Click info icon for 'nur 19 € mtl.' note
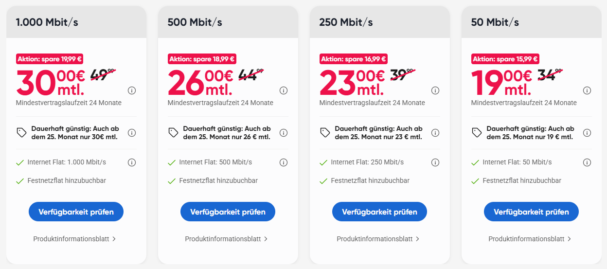 587,133
